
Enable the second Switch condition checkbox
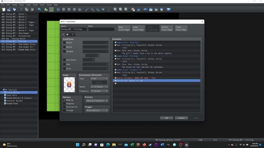tap(64, 47)
